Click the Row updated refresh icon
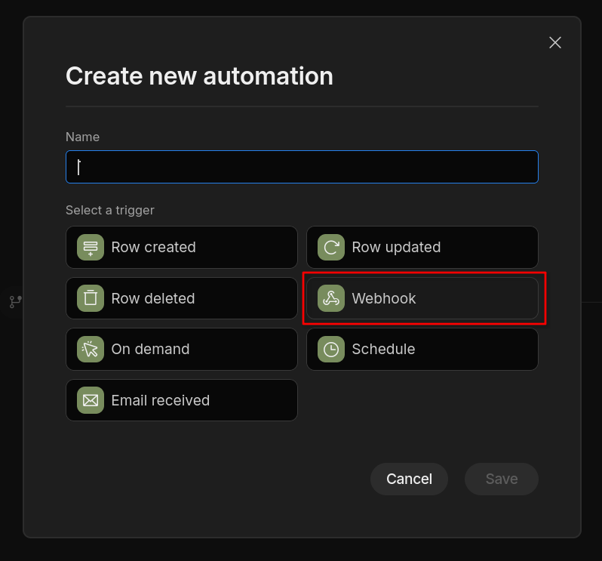 coord(331,247)
